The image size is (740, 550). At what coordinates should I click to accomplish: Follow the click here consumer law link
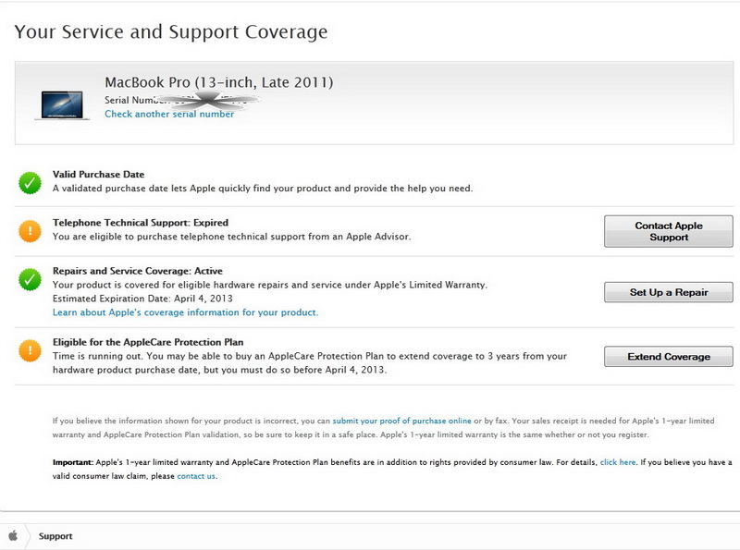[x=617, y=462]
